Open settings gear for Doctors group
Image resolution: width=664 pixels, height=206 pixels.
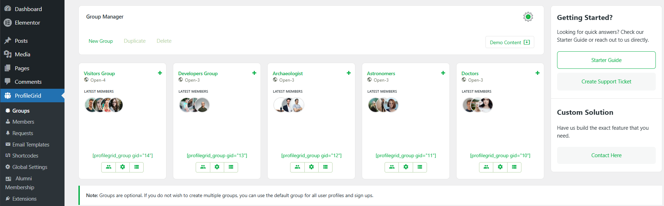point(500,167)
